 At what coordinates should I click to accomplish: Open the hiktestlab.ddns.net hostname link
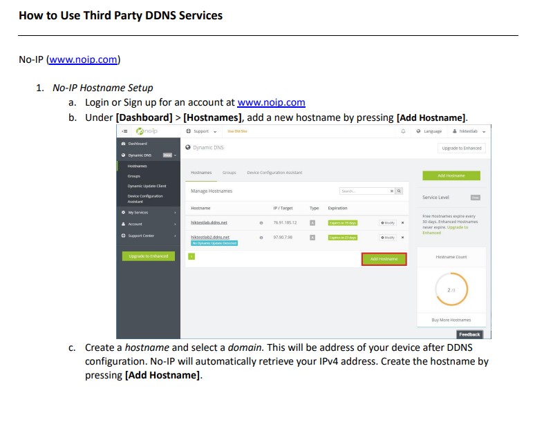pos(209,222)
